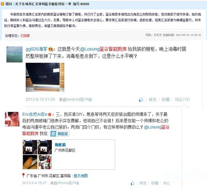Expand 评论(12) comments on first post
This screenshot has width=207, height=189.
[x=182, y=100]
